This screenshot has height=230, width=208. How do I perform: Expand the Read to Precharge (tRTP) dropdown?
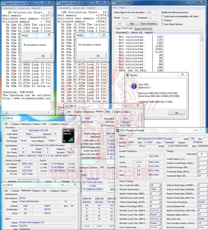pyautogui.click(x=160, y=206)
